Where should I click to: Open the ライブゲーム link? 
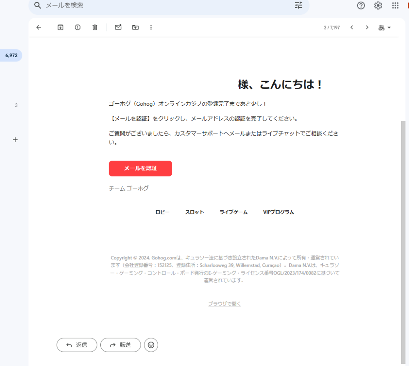point(233,212)
